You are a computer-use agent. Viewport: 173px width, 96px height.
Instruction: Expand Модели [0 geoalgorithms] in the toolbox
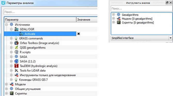point(113,18)
